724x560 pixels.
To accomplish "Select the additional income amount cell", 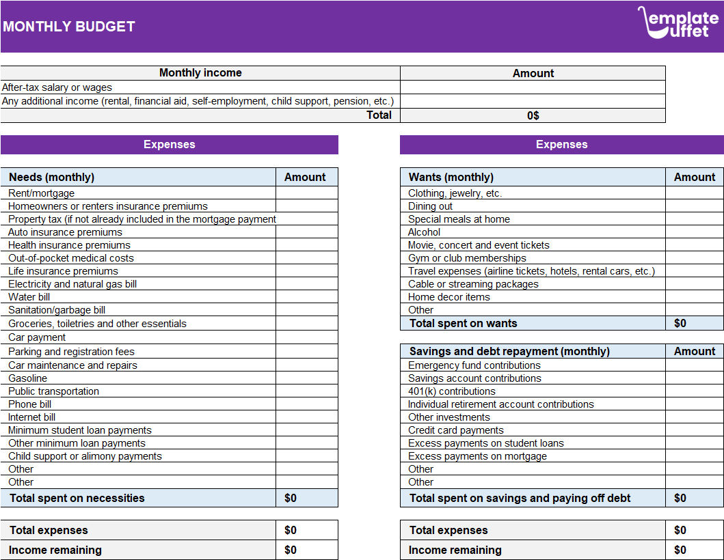I will click(533, 100).
